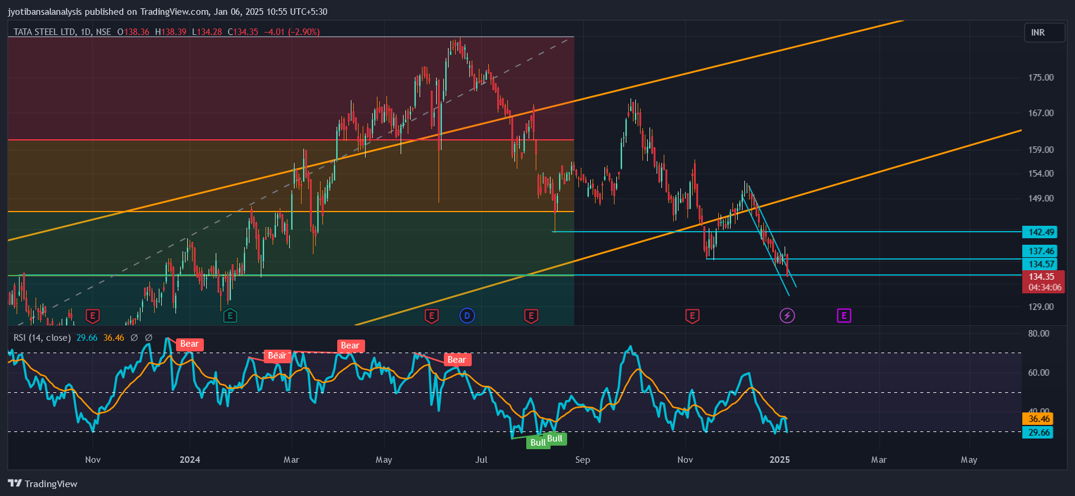Click the lower-left green Bull label
Viewport: 1075px width, 496px height.
coord(537,443)
